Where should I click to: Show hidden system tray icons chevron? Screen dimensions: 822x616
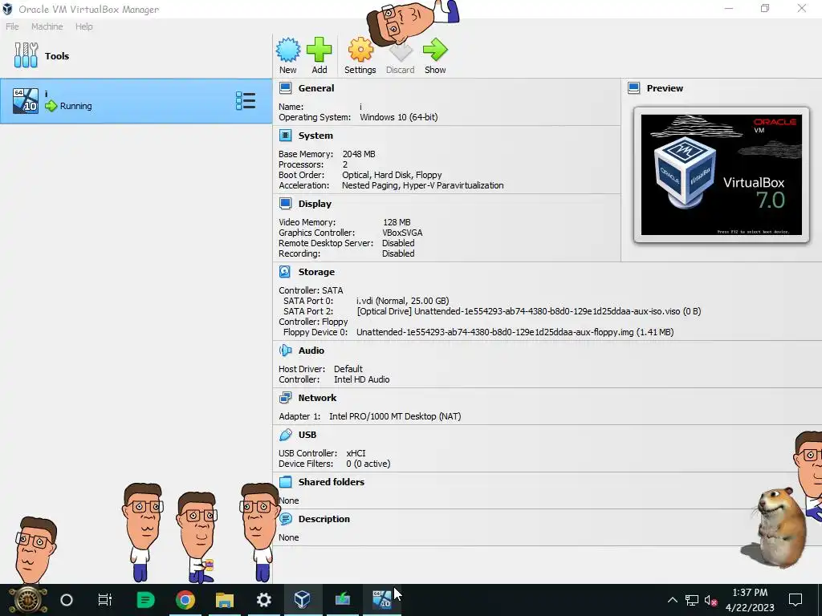click(x=672, y=600)
